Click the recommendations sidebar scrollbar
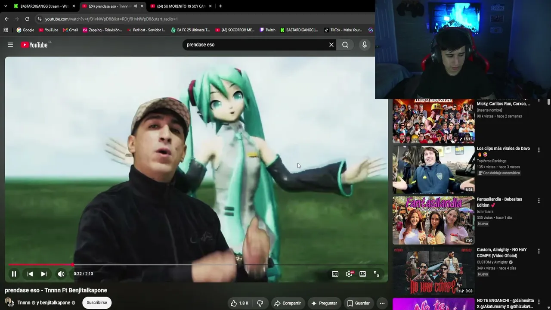Screen dimensions: 551x310 549,102
